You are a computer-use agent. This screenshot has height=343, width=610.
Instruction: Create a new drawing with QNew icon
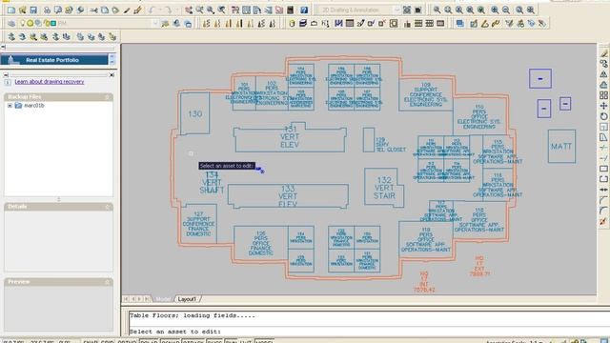click(x=11, y=10)
